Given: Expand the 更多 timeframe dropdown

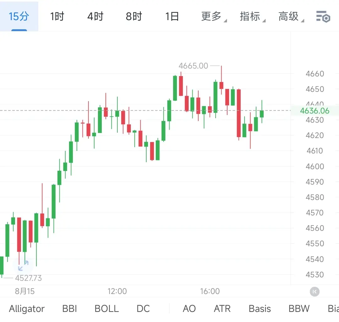Looking at the screenshot, I should [214, 16].
